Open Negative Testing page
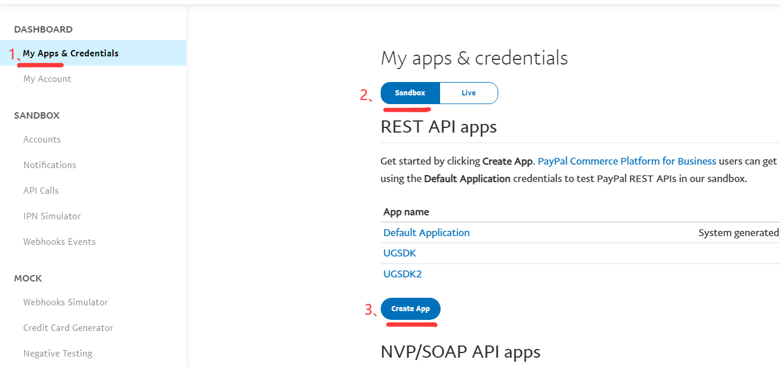This screenshot has height=367, width=780. coord(58,354)
